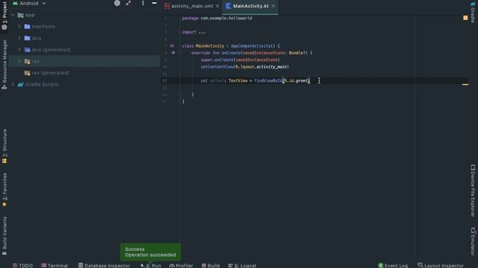Click the package com.example.helloworld line
Viewport: 478px width, 268px height.
tap(217, 18)
